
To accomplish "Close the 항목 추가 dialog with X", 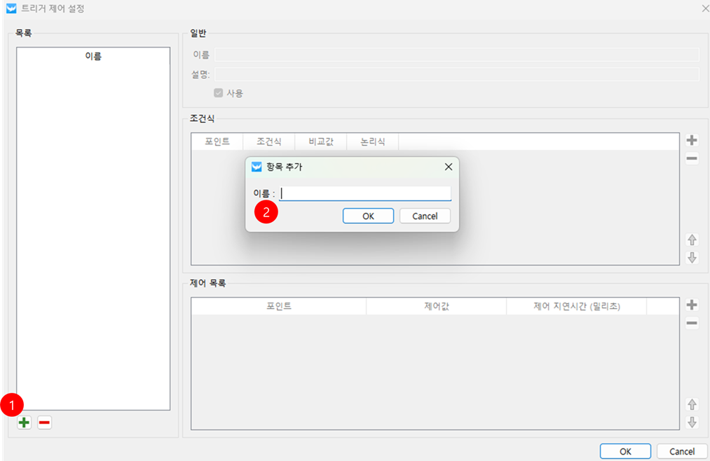I will 449,167.
